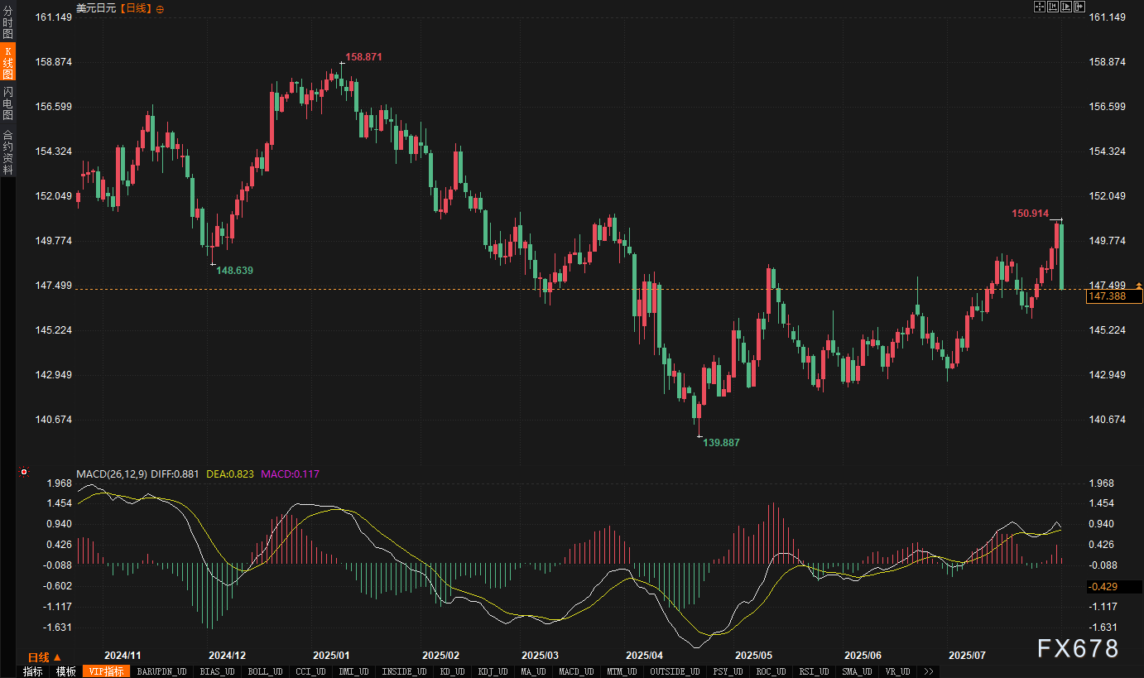Click the red gear icon left of MACD

click(x=24, y=473)
